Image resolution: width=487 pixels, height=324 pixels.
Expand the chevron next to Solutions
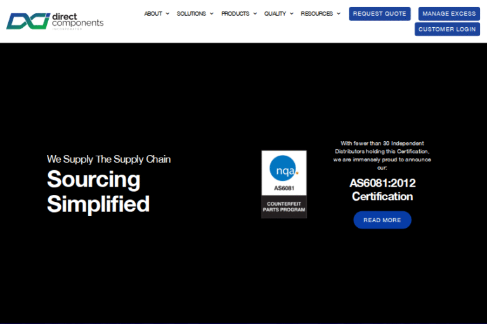pos(211,13)
